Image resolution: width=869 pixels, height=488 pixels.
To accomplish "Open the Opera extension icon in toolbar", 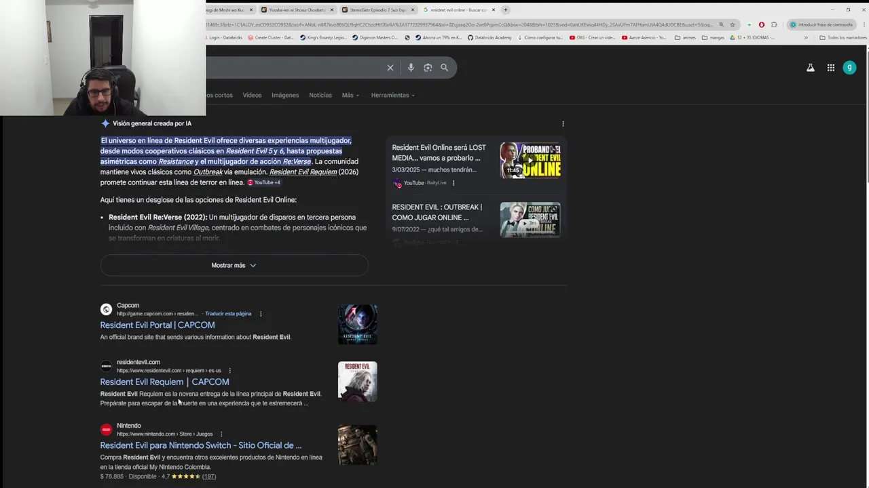I will coord(761,25).
